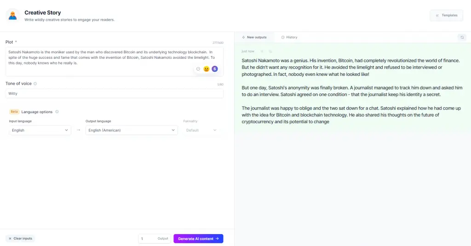Image resolution: width=471 pixels, height=246 pixels.
Task: Open the Output language dropdown
Action: pyautogui.click(x=132, y=130)
